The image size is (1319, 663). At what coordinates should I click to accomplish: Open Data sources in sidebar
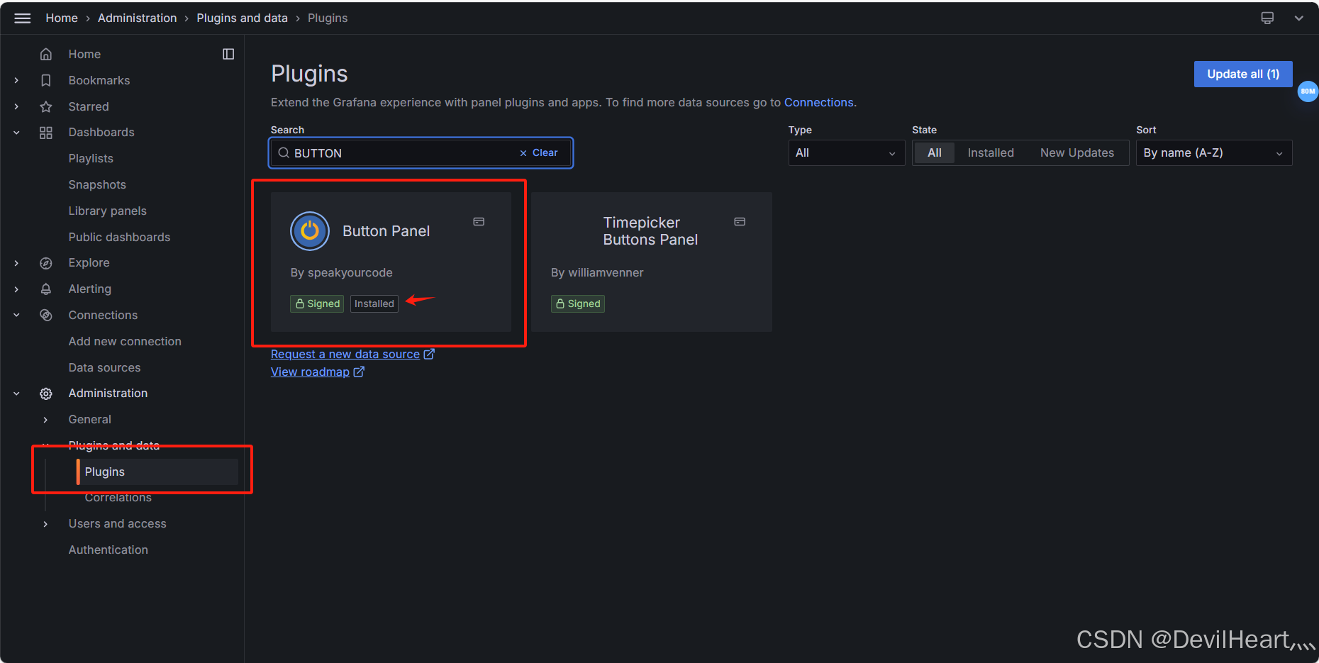104,368
